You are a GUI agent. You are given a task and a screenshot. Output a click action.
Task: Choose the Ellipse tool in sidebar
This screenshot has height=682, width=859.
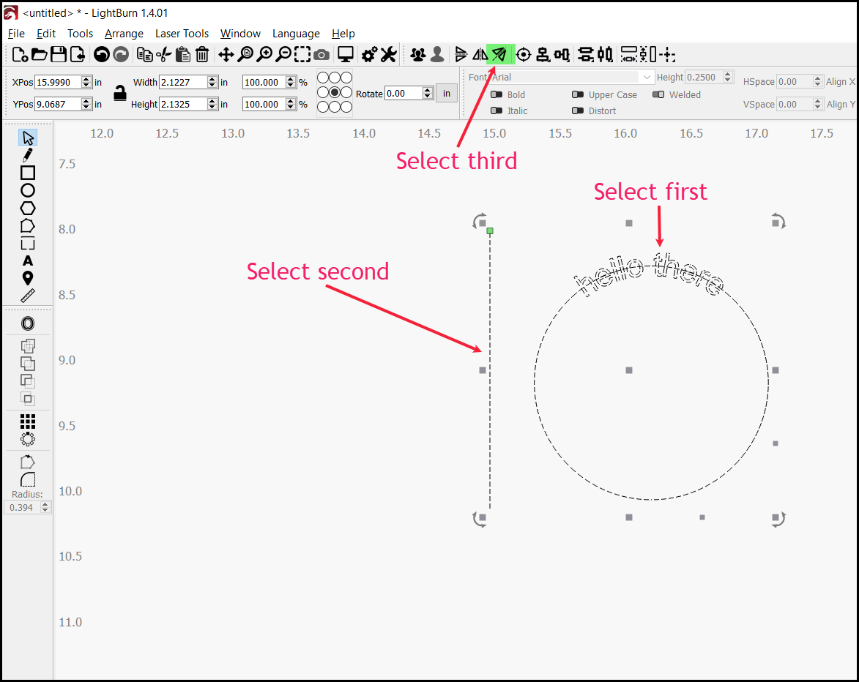pos(28,190)
